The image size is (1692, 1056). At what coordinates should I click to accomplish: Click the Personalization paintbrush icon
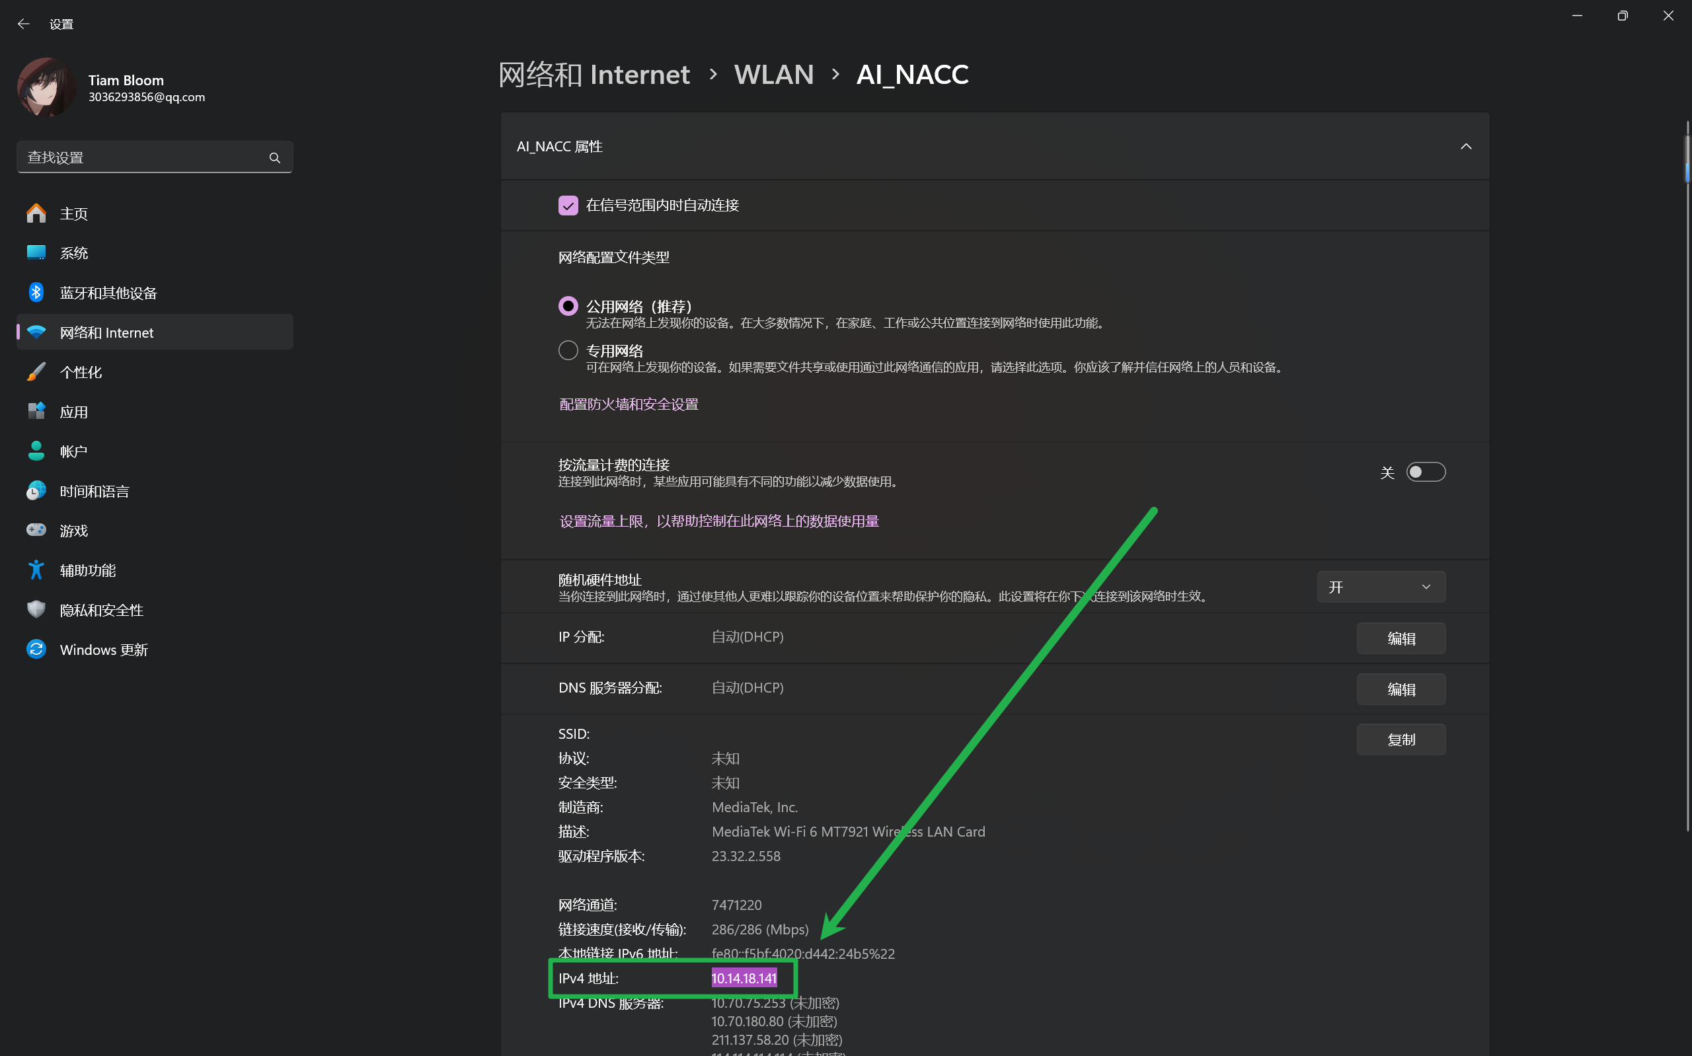point(36,372)
